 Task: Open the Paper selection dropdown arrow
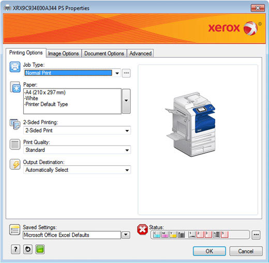coord(126,101)
